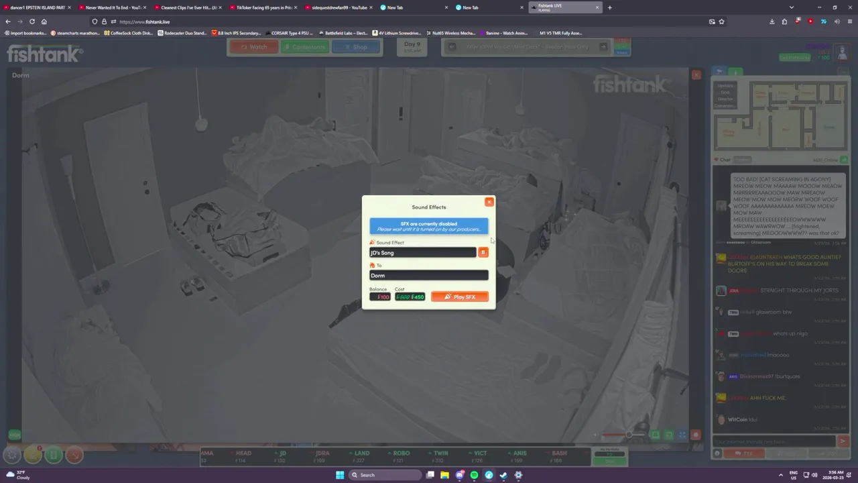This screenshot has height=483, width=858.
Task: Open a new browser tab with plus
Action: pos(609,7)
